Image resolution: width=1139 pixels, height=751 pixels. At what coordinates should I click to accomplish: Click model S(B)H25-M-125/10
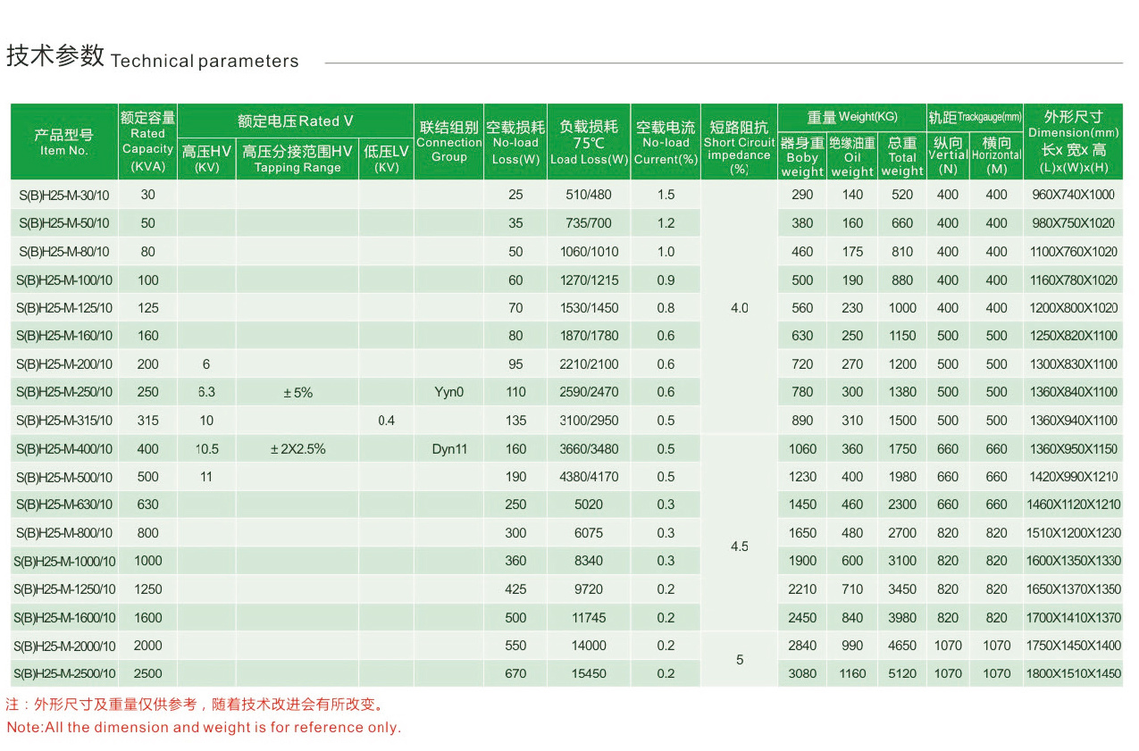point(64,308)
